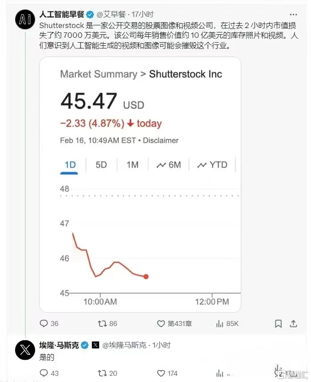Switch chart to the 5D tab
This screenshot has height=382, width=311.
point(101,165)
